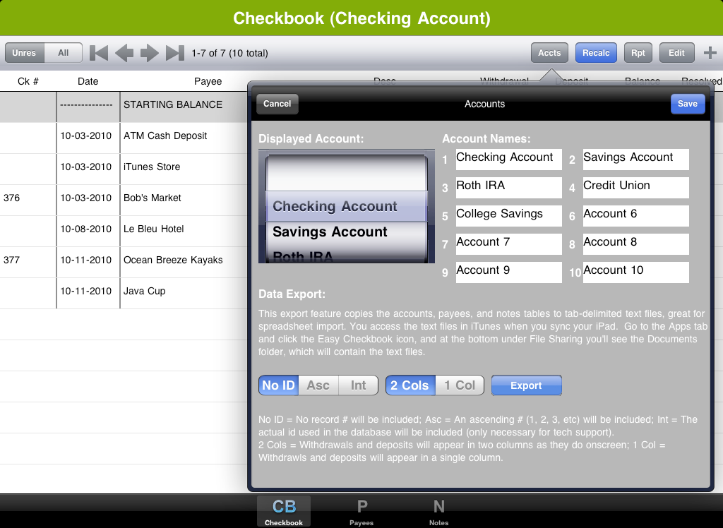Edit account name 5 College Savings field
Viewport: 723px width, 528px height.
click(x=508, y=216)
